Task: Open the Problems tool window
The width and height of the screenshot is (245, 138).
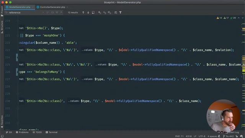Action: pos(22,132)
